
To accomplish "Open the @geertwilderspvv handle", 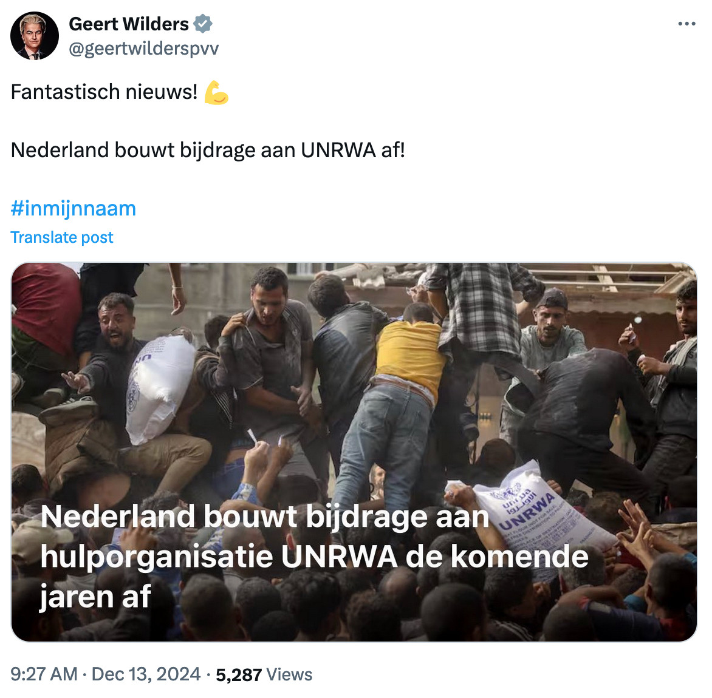I will tap(143, 49).
